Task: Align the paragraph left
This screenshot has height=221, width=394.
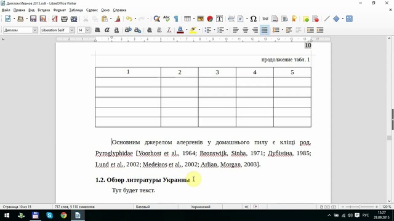Action: pyautogui.click(x=235, y=30)
